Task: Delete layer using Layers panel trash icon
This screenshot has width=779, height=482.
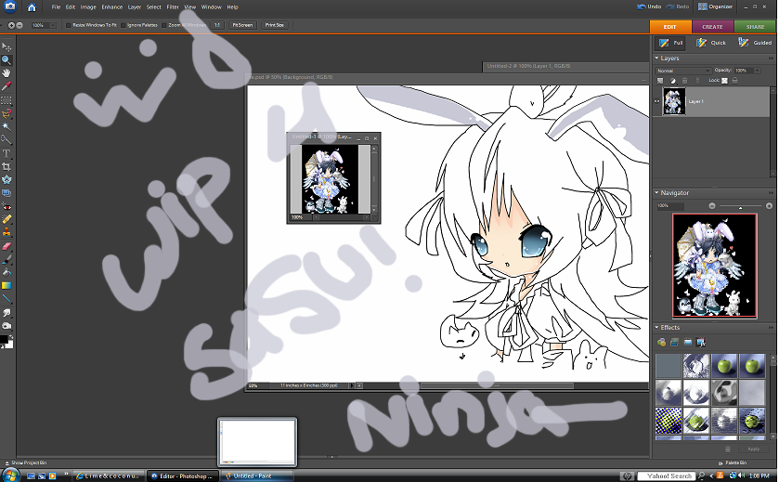Action: coord(684,81)
